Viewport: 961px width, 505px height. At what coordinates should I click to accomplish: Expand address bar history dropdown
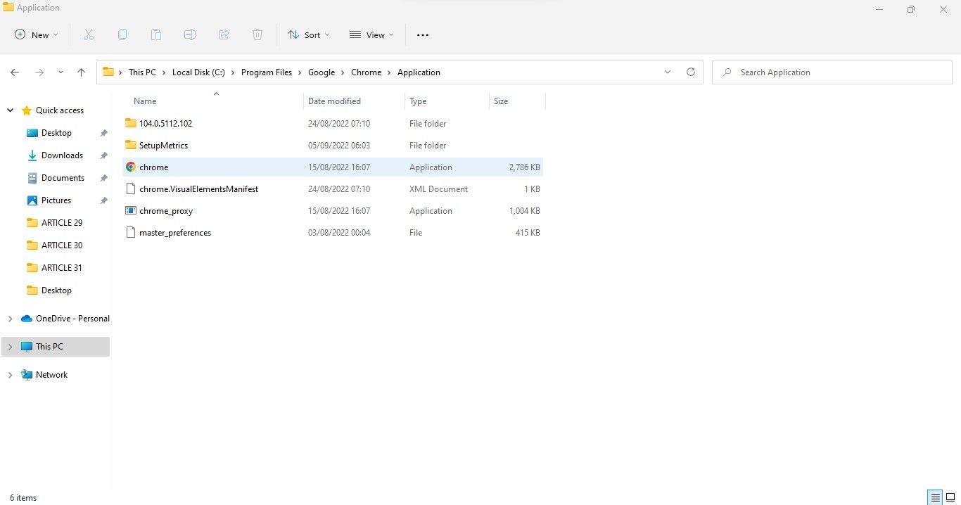coord(668,72)
